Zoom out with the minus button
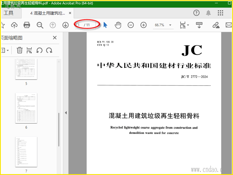Image resolution: width=233 pixels, height=175 pixels. (x=130, y=25)
